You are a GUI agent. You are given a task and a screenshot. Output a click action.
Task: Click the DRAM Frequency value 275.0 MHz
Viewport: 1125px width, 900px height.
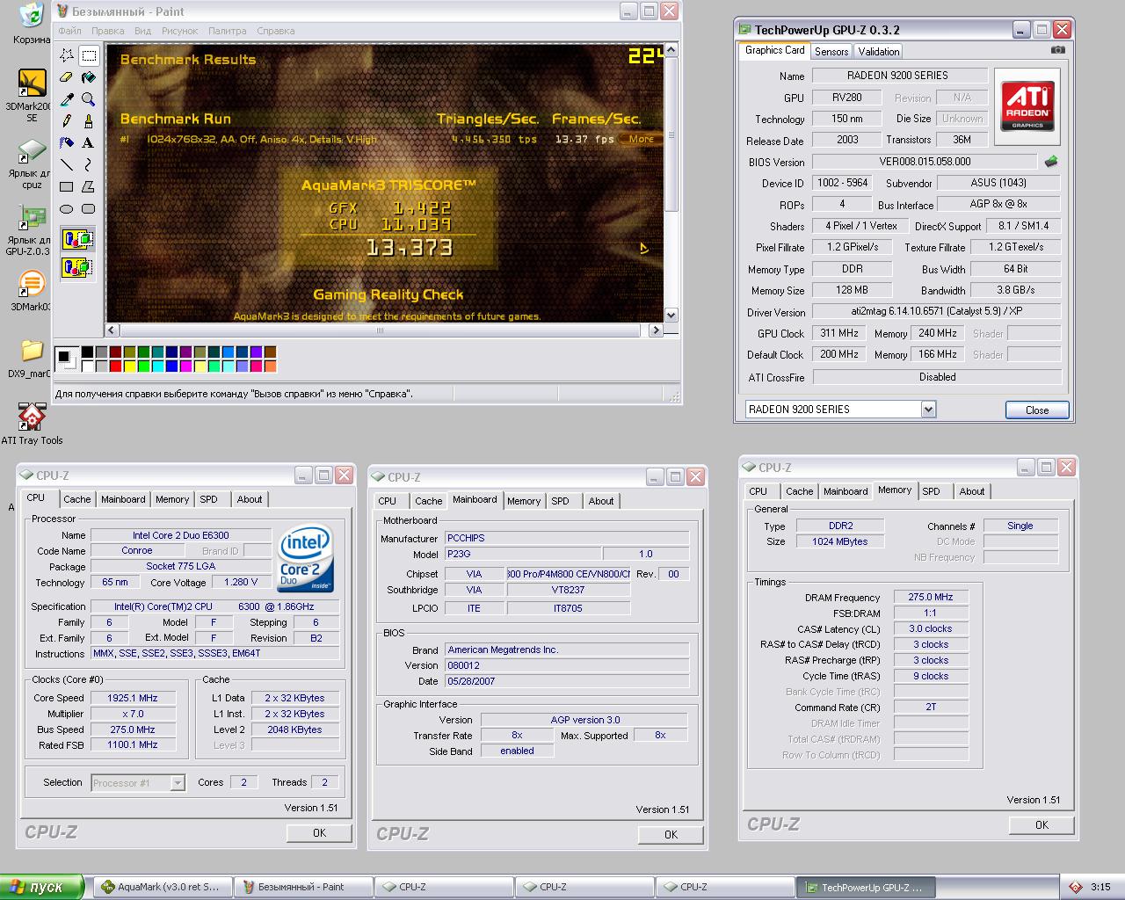[931, 597]
